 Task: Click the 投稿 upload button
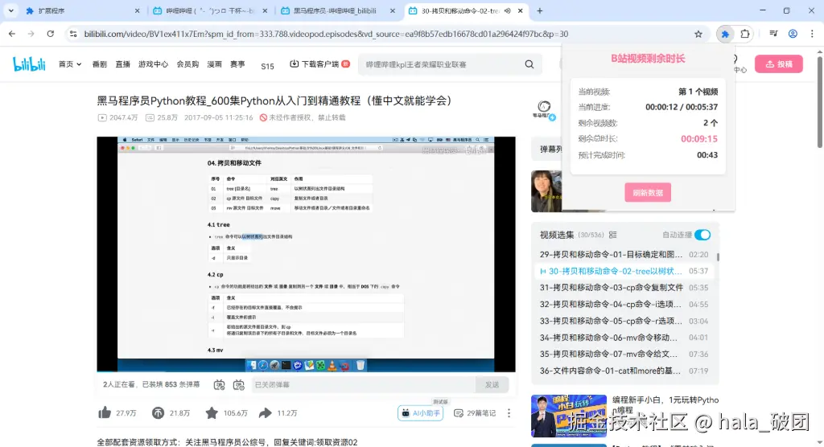click(779, 64)
